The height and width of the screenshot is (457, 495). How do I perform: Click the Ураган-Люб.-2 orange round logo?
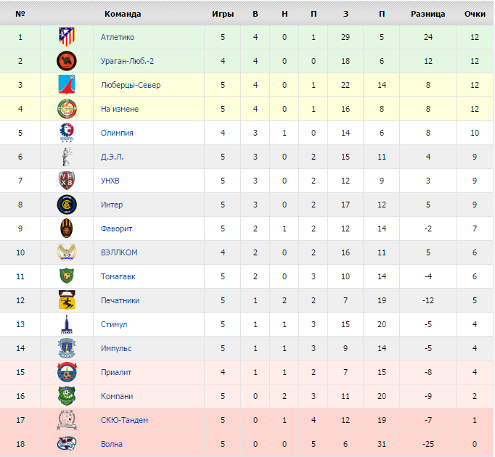[x=67, y=61]
